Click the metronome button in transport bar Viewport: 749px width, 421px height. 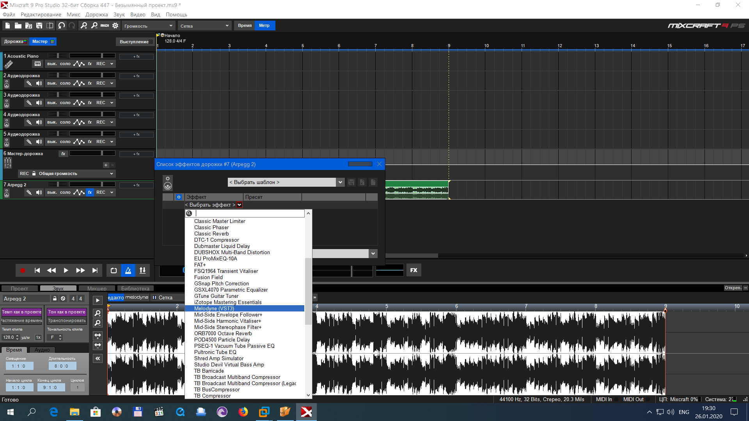tap(128, 270)
